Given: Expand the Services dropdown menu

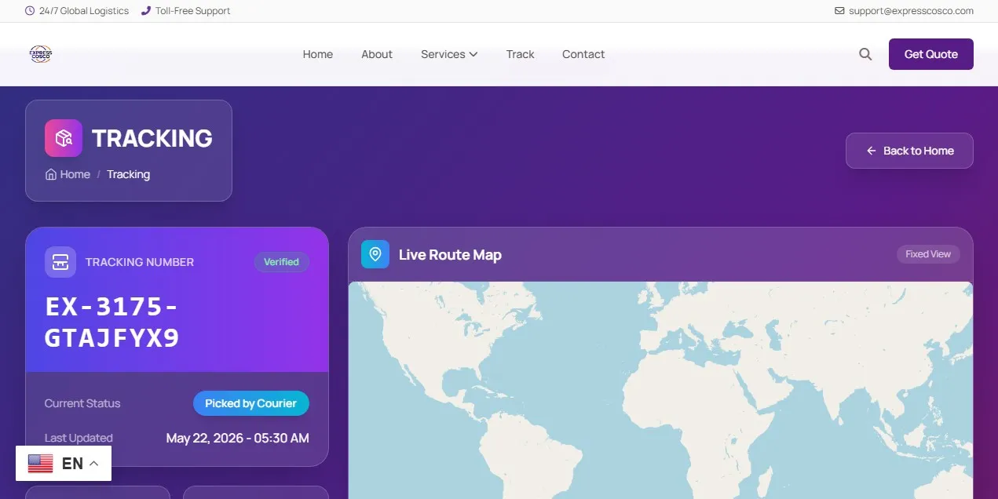Looking at the screenshot, I should click(x=449, y=54).
